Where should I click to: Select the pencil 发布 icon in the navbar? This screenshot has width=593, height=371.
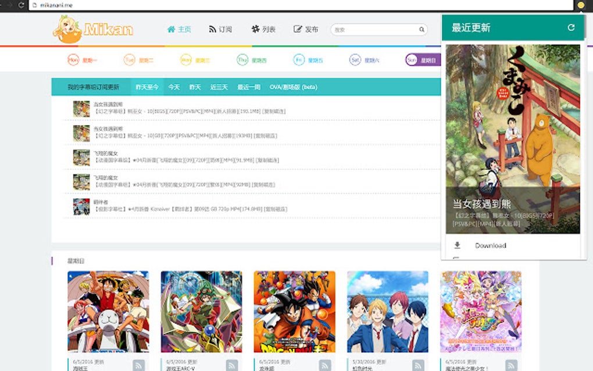298,28
